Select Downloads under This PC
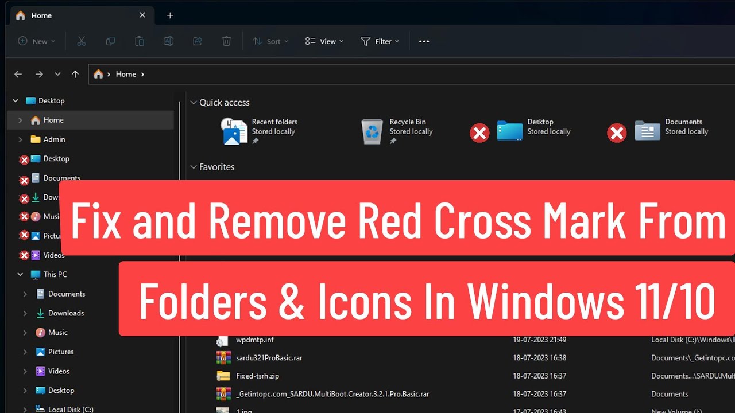The height and width of the screenshot is (413, 735). tap(66, 313)
